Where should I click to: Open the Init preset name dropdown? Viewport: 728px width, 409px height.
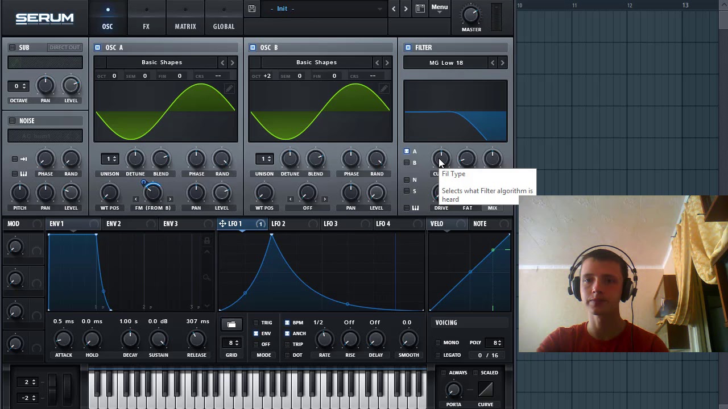[x=325, y=9]
